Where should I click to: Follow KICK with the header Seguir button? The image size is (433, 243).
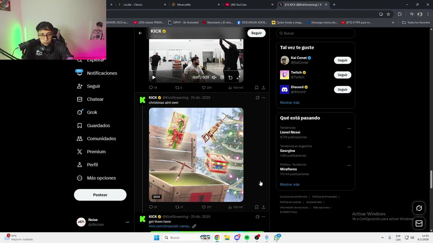coord(256,33)
